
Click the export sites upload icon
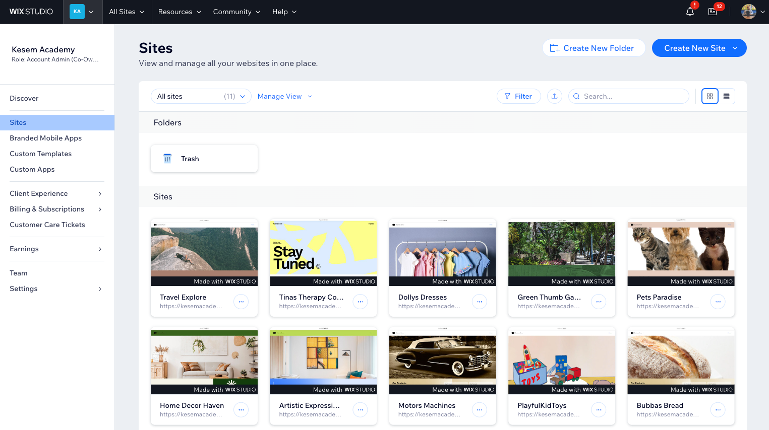[x=554, y=96]
